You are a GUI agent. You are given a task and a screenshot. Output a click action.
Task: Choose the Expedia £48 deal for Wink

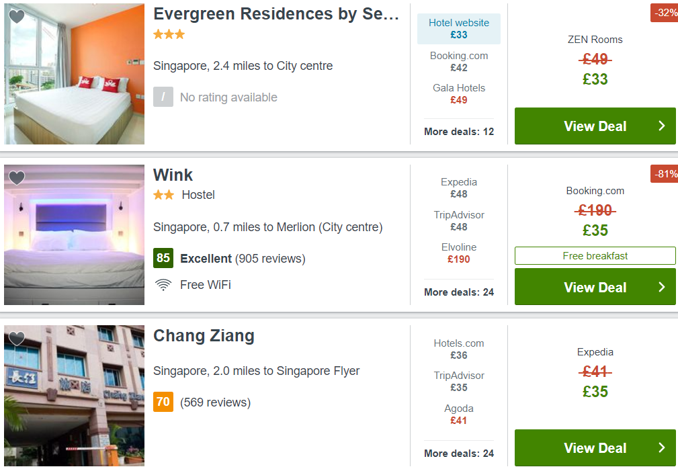coord(459,188)
